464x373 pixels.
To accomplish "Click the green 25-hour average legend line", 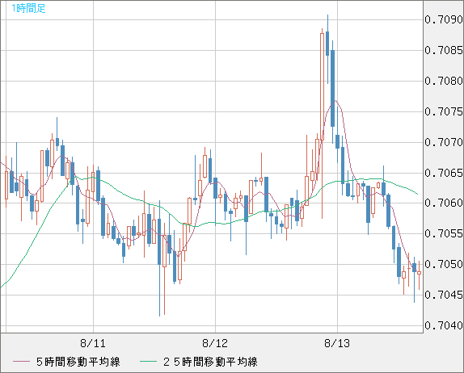I will click(148, 362).
